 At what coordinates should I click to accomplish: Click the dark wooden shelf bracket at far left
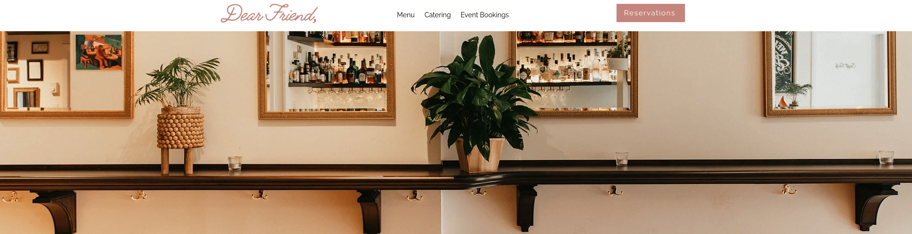[58, 211]
